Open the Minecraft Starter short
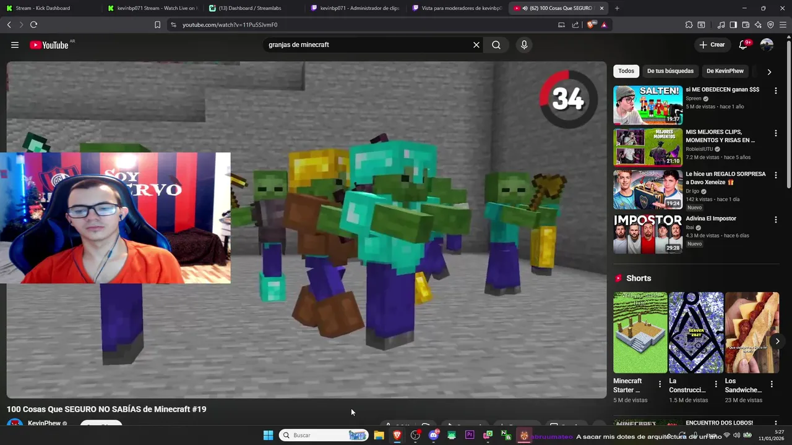Viewport: 792px width, 445px height. click(640, 333)
